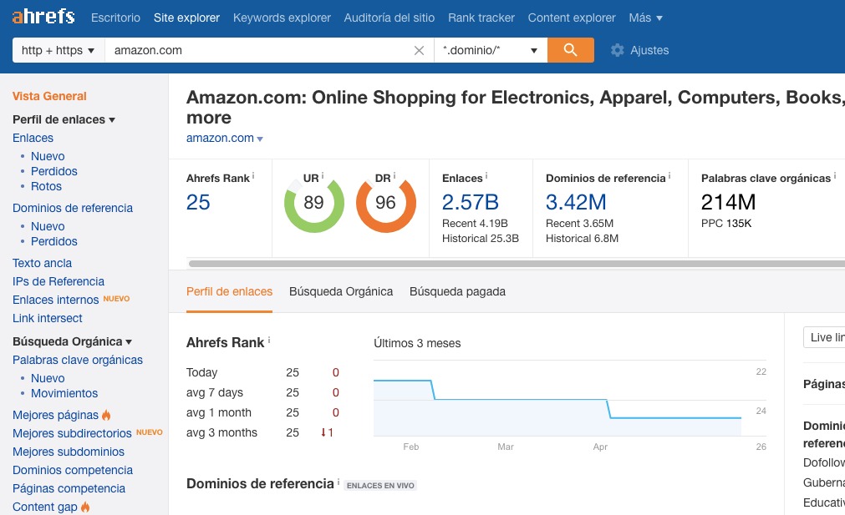Open the *.dominio/* mode dropdown
Viewport: 845px width, 515px height.
tap(491, 50)
